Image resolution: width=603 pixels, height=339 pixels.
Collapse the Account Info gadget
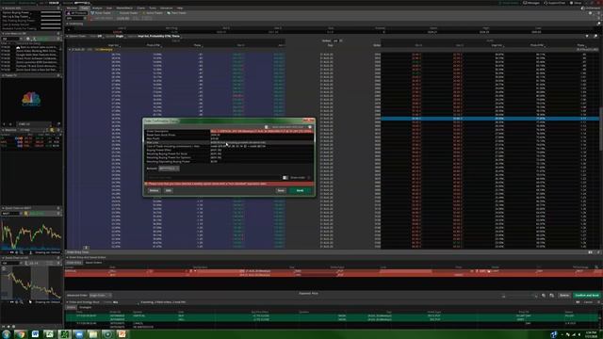click(x=3, y=8)
